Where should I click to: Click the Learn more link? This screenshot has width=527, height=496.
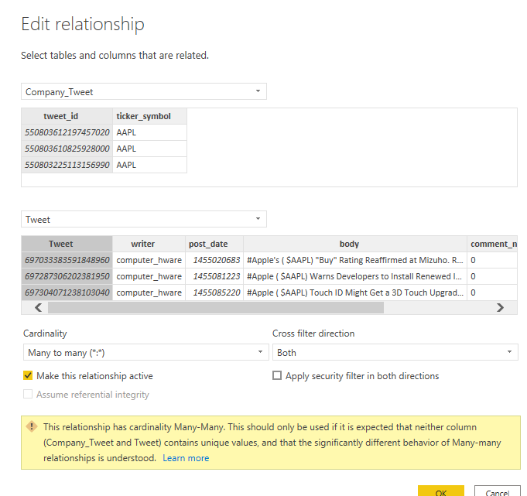(x=186, y=458)
